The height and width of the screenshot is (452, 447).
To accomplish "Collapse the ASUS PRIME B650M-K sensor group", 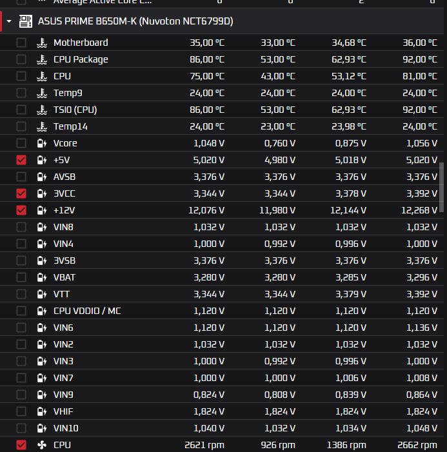I will (9, 21).
